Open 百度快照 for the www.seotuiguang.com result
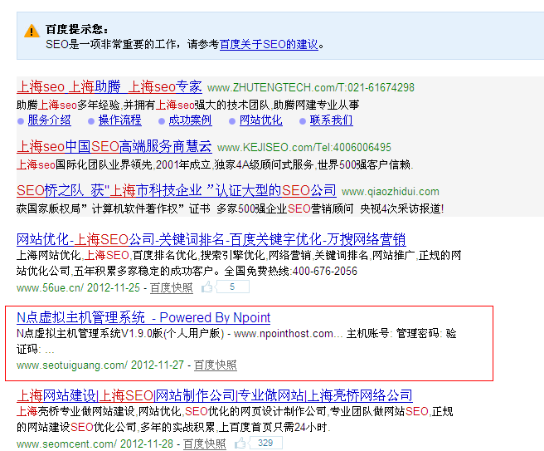Image resolution: width=544 pixels, height=451 pixels. coord(215,365)
